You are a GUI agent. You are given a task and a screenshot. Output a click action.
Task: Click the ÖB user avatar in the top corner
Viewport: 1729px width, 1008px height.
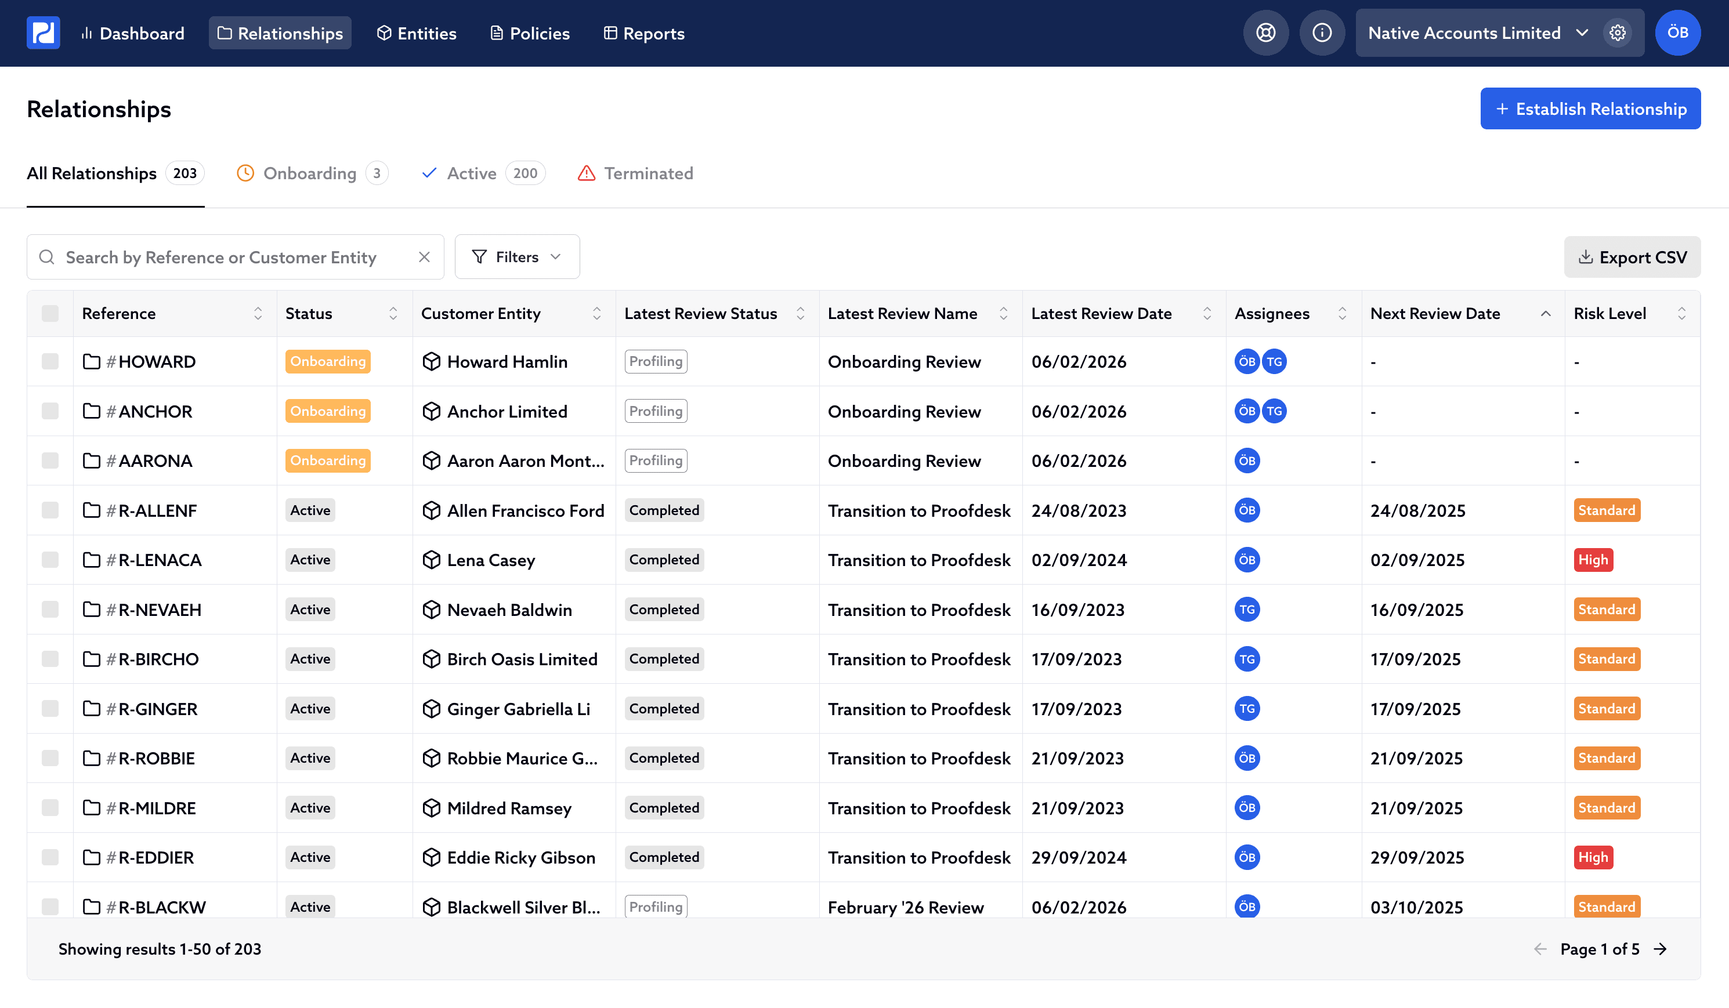click(1678, 32)
